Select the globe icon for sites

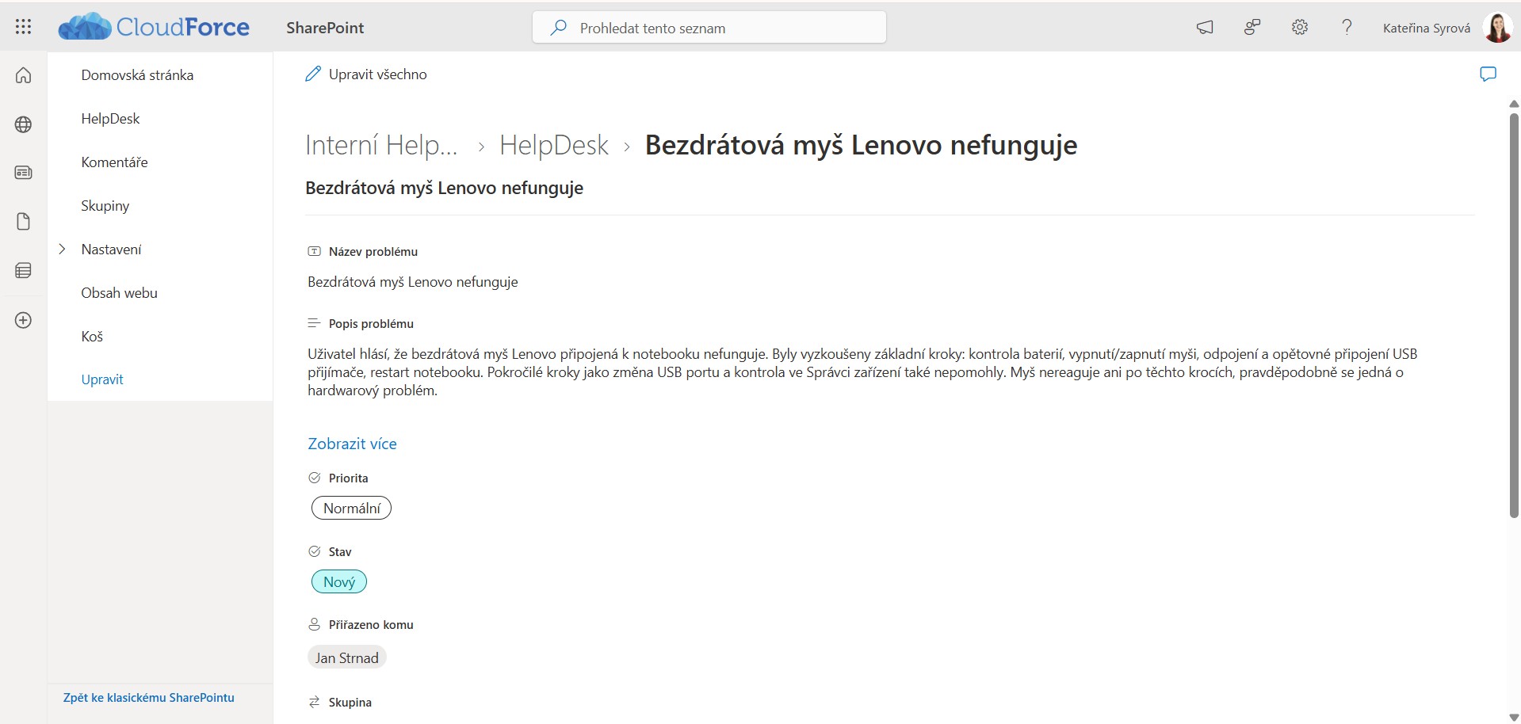[x=24, y=124]
